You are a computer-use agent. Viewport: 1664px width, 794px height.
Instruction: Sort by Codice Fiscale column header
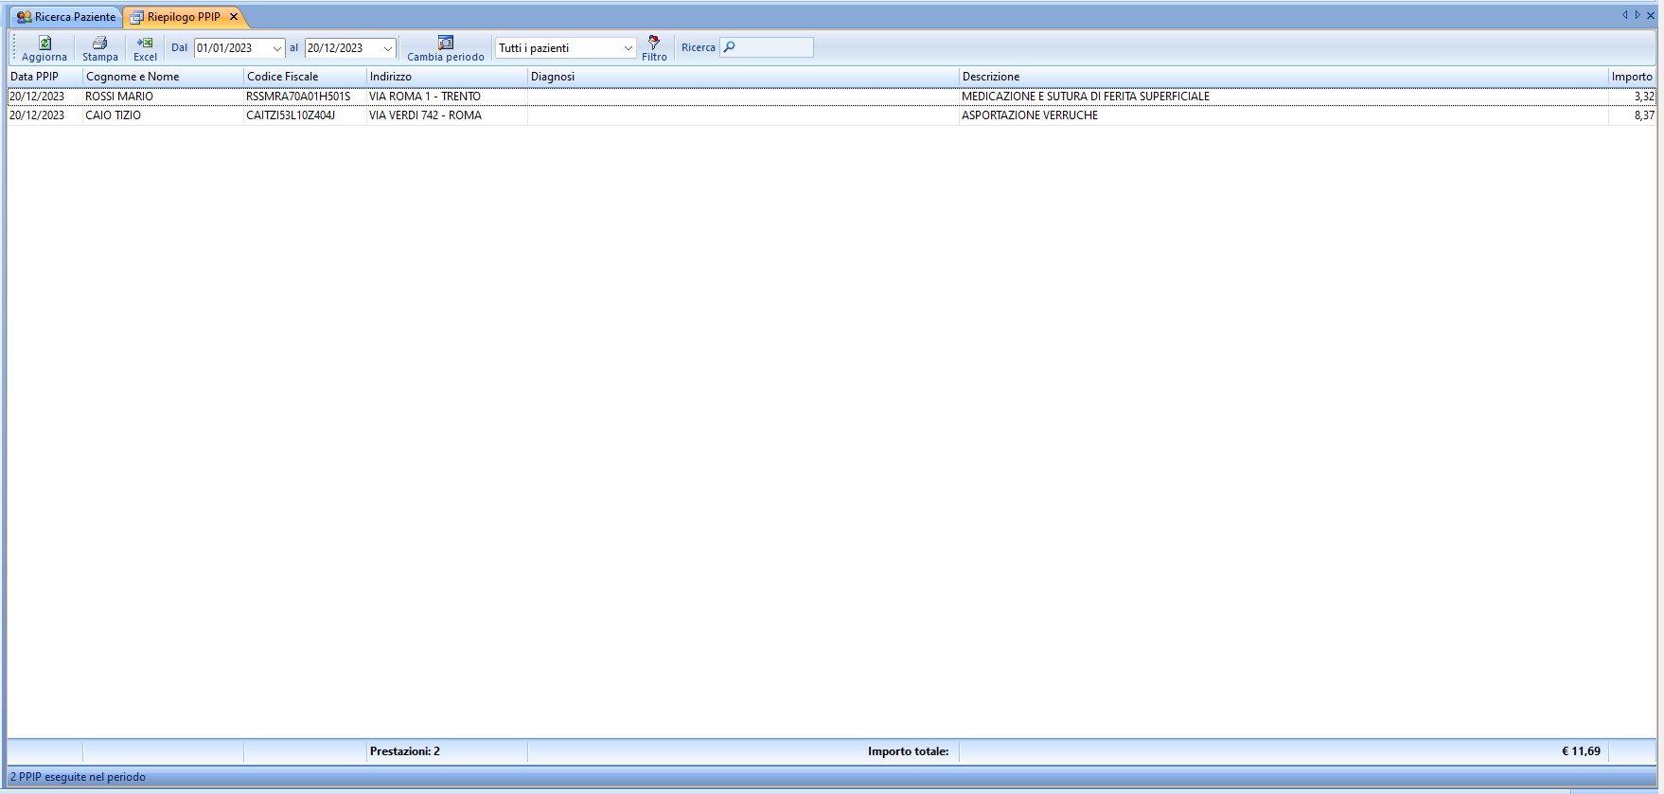click(305, 77)
